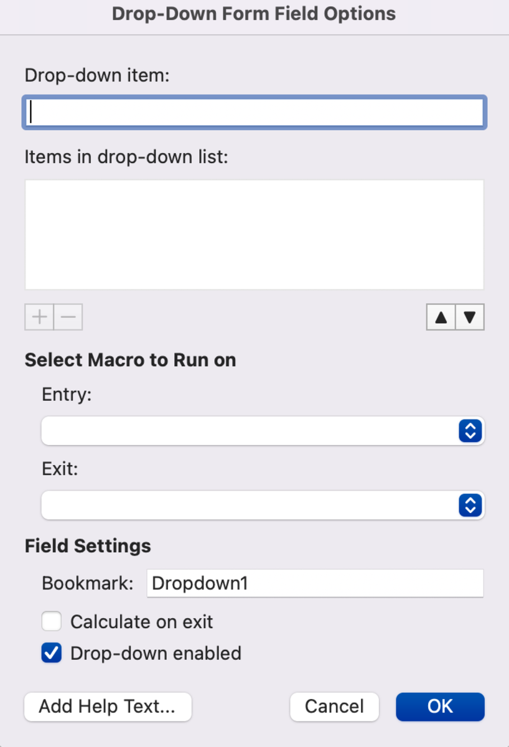Image resolution: width=509 pixels, height=747 pixels.
Task: Click the down arrow to move item lower
Action: tap(470, 317)
